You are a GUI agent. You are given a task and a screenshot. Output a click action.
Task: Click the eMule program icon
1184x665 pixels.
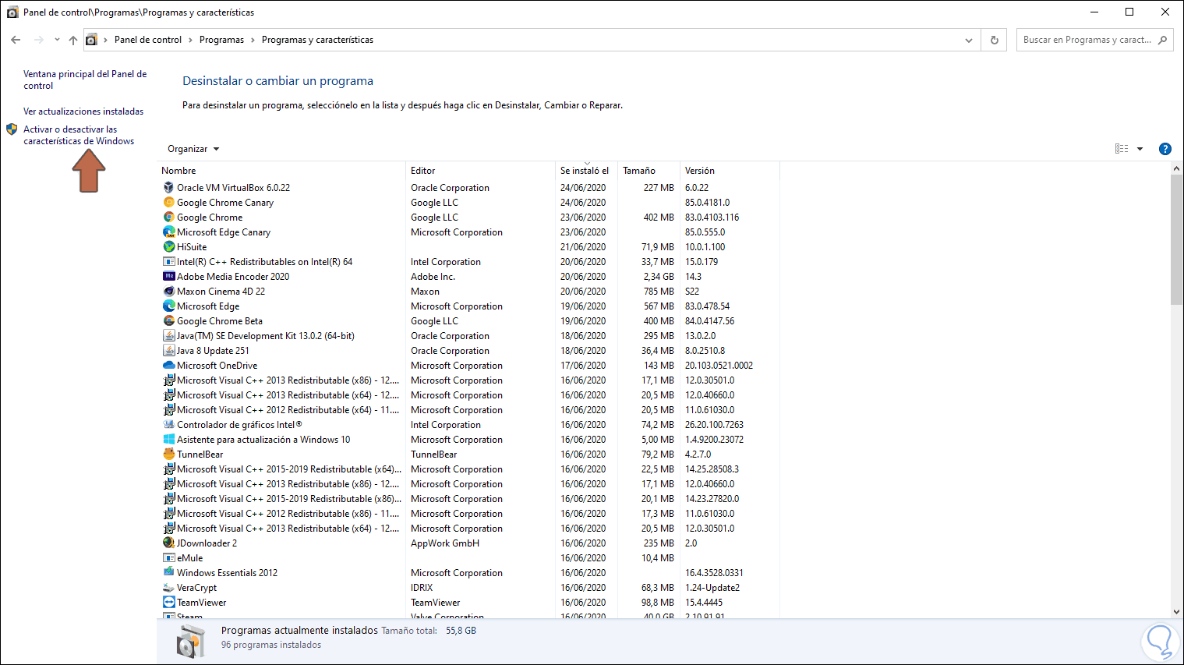click(x=168, y=557)
